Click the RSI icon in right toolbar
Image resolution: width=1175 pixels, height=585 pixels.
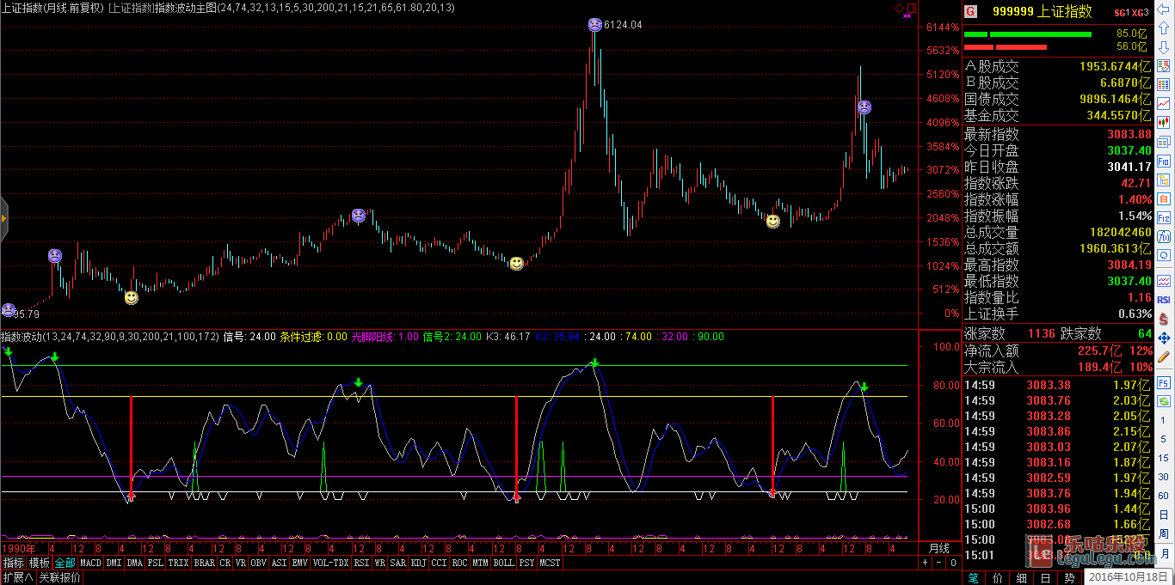[x=1164, y=300]
